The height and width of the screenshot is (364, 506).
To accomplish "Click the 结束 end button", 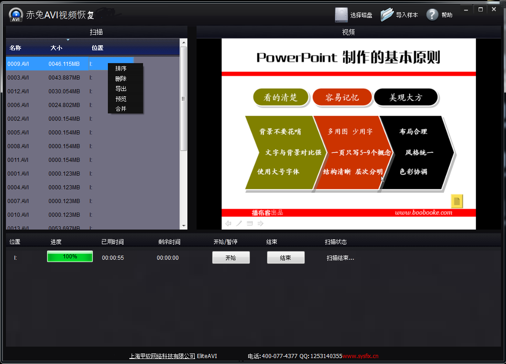I will (x=286, y=258).
